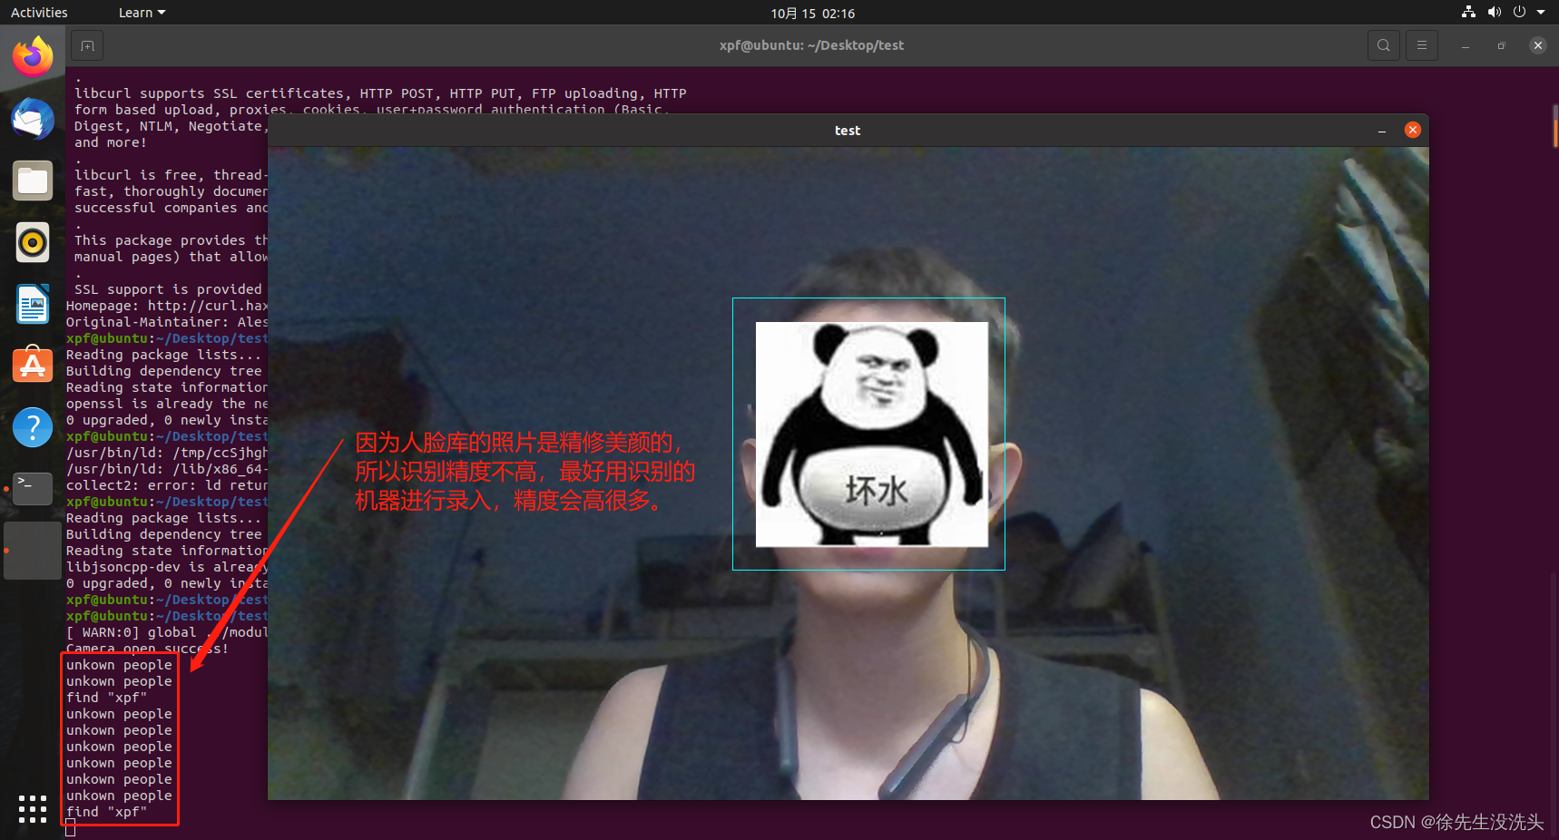Restore the terminal window size

click(x=1502, y=45)
